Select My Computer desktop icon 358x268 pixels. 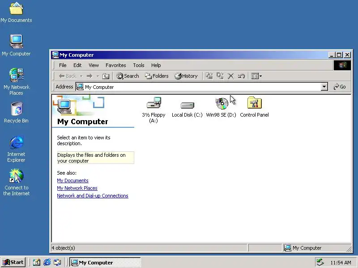(16, 45)
